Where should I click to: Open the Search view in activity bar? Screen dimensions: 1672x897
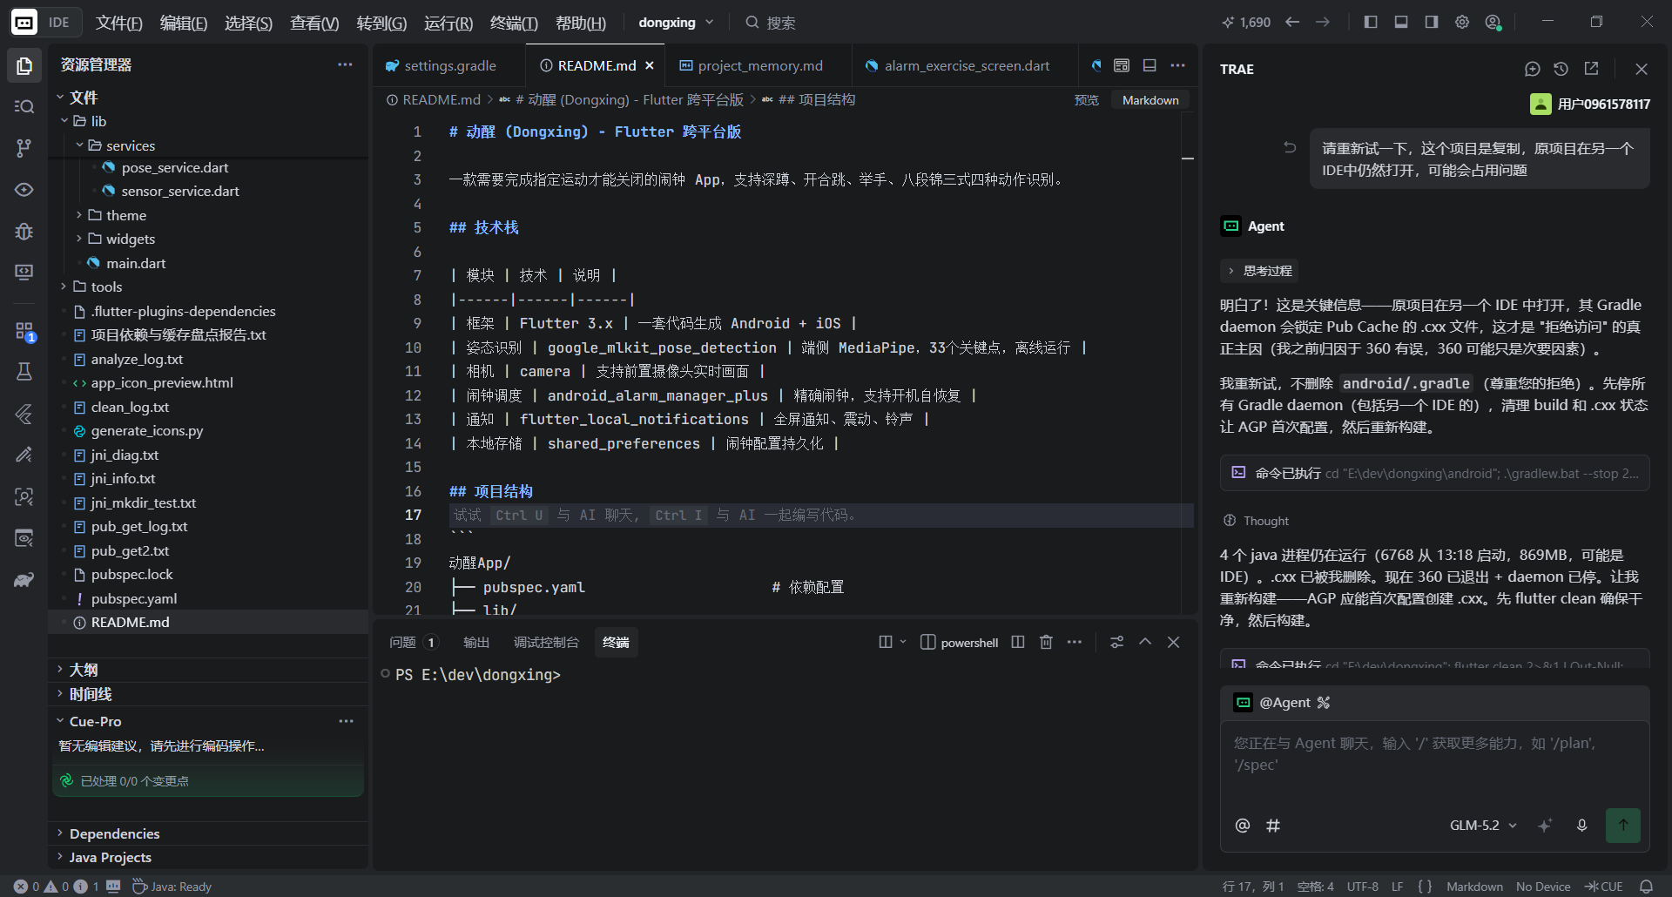tap(24, 106)
